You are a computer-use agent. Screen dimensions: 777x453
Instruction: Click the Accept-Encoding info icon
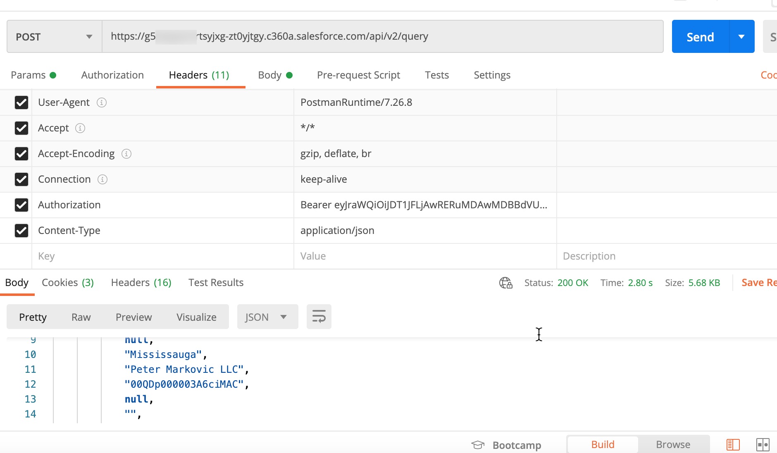click(126, 154)
